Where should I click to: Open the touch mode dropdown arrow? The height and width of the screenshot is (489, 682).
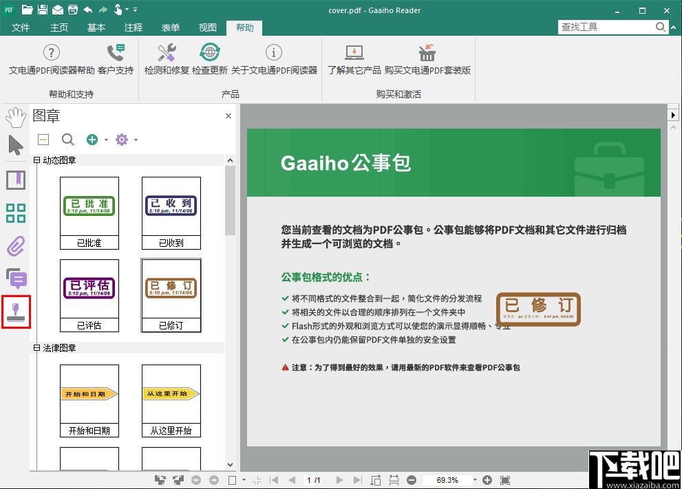127,10
